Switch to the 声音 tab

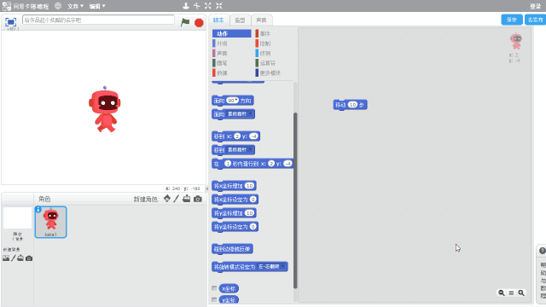(x=261, y=20)
